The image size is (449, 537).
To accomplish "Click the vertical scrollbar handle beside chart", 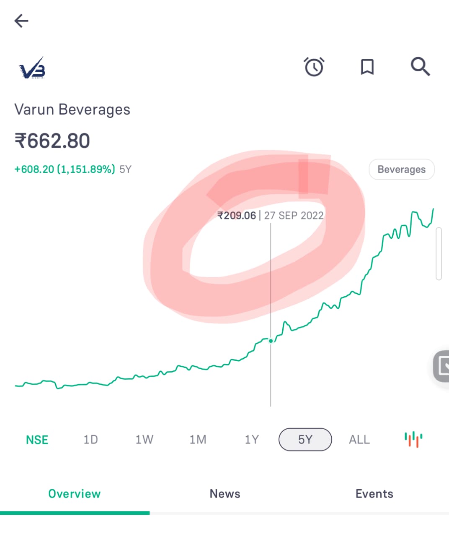I will click(439, 253).
